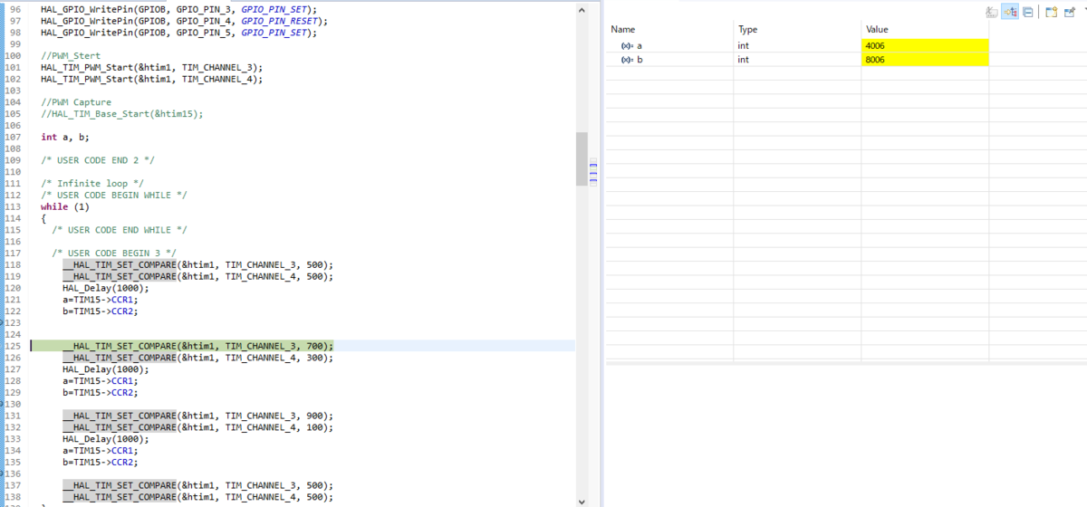Pin Variables view to debug context
Viewport: 1087px width, 507px height.
coord(1070,12)
